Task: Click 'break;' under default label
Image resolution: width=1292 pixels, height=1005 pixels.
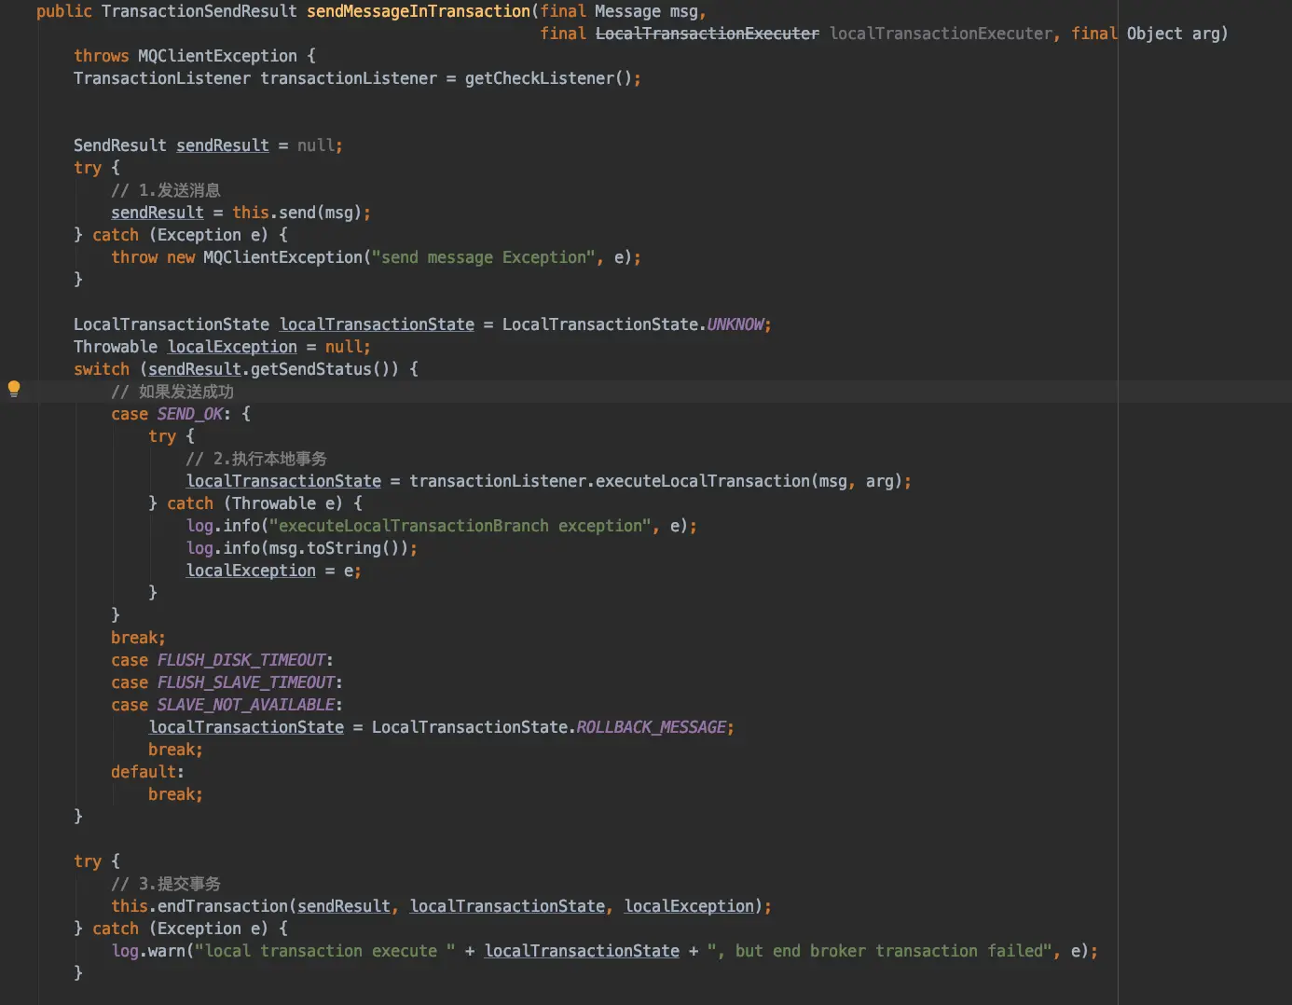Action: point(175,794)
